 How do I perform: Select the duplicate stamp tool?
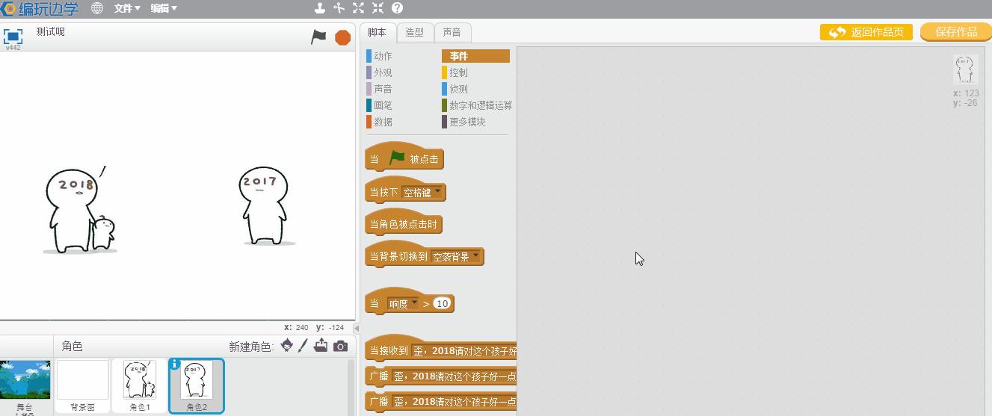tap(320, 8)
